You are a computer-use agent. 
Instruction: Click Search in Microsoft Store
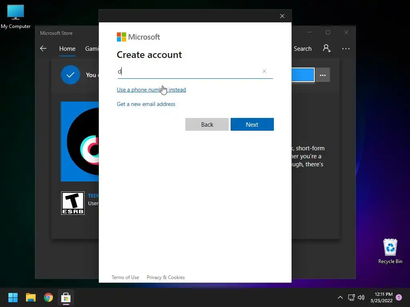303,49
